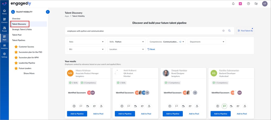
Task: Open Analytics in the left rail
Action: [4, 46]
